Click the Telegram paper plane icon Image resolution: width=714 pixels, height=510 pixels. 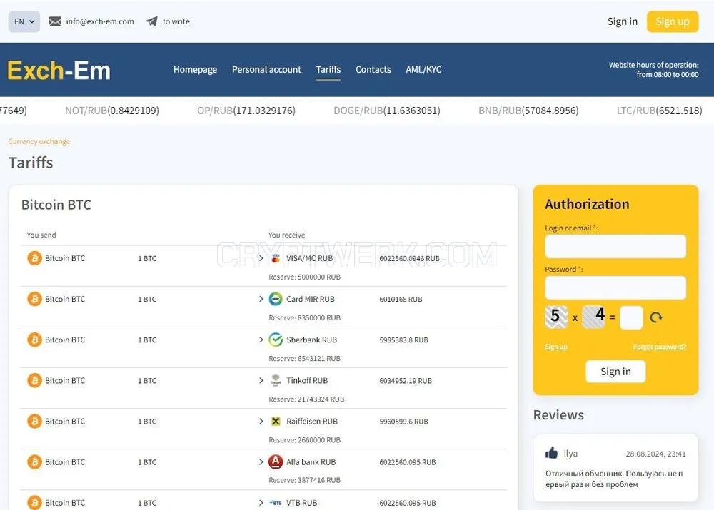pos(151,21)
